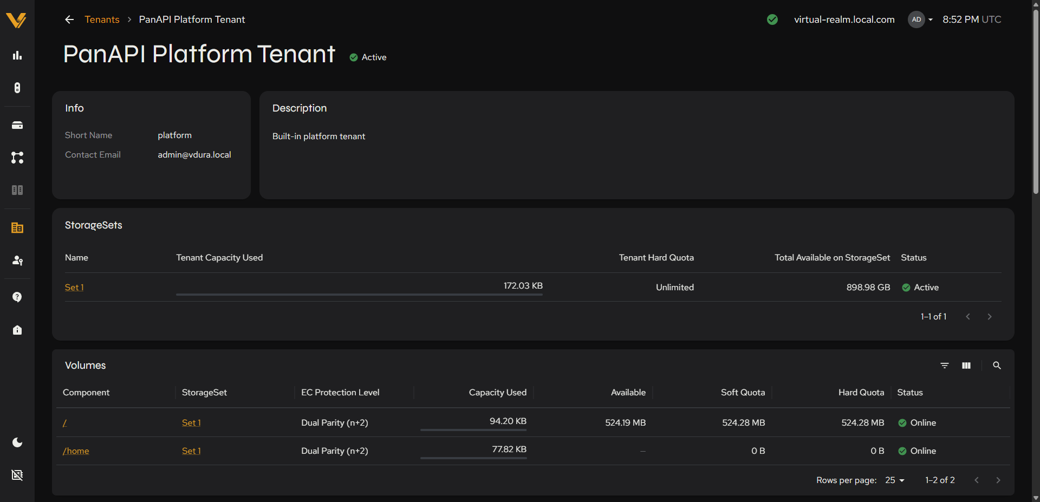Open the storage drive icon in sidebar
The height and width of the screenshot is (502, 1040).
[x=17, y=125]
